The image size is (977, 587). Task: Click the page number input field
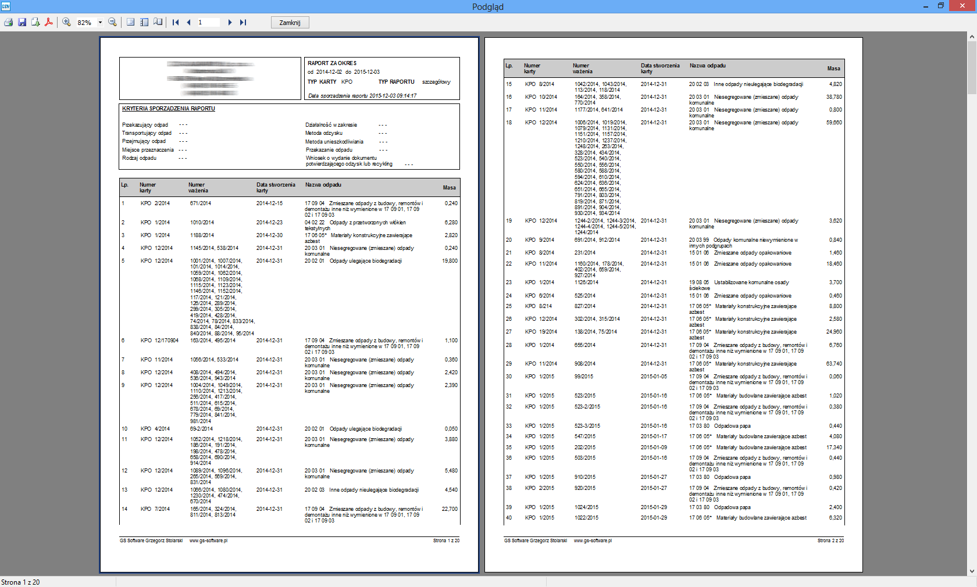[208, 22]
